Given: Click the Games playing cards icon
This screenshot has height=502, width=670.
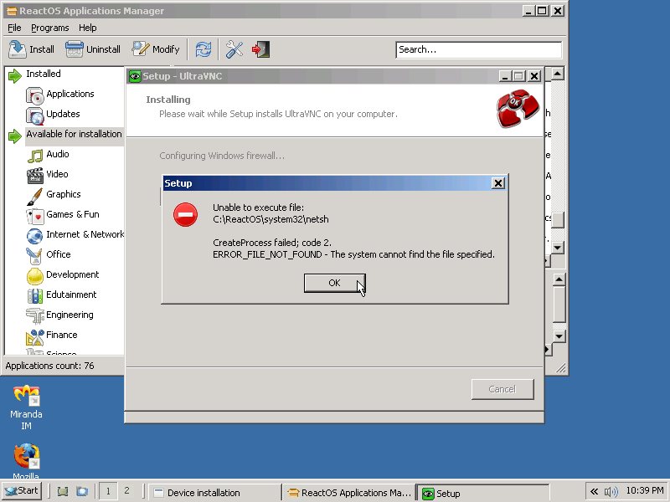Looking at the screenshot, I should click(x=35, y=216).
